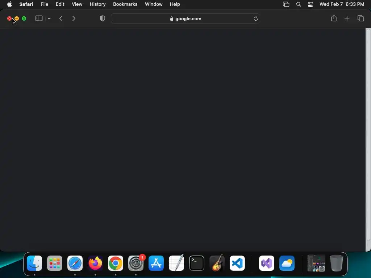The width and height of the screenshot is (371, 278).
Task: Open TextEdit from the Dock
Action: pyautogui.click(x=176, y=263)
